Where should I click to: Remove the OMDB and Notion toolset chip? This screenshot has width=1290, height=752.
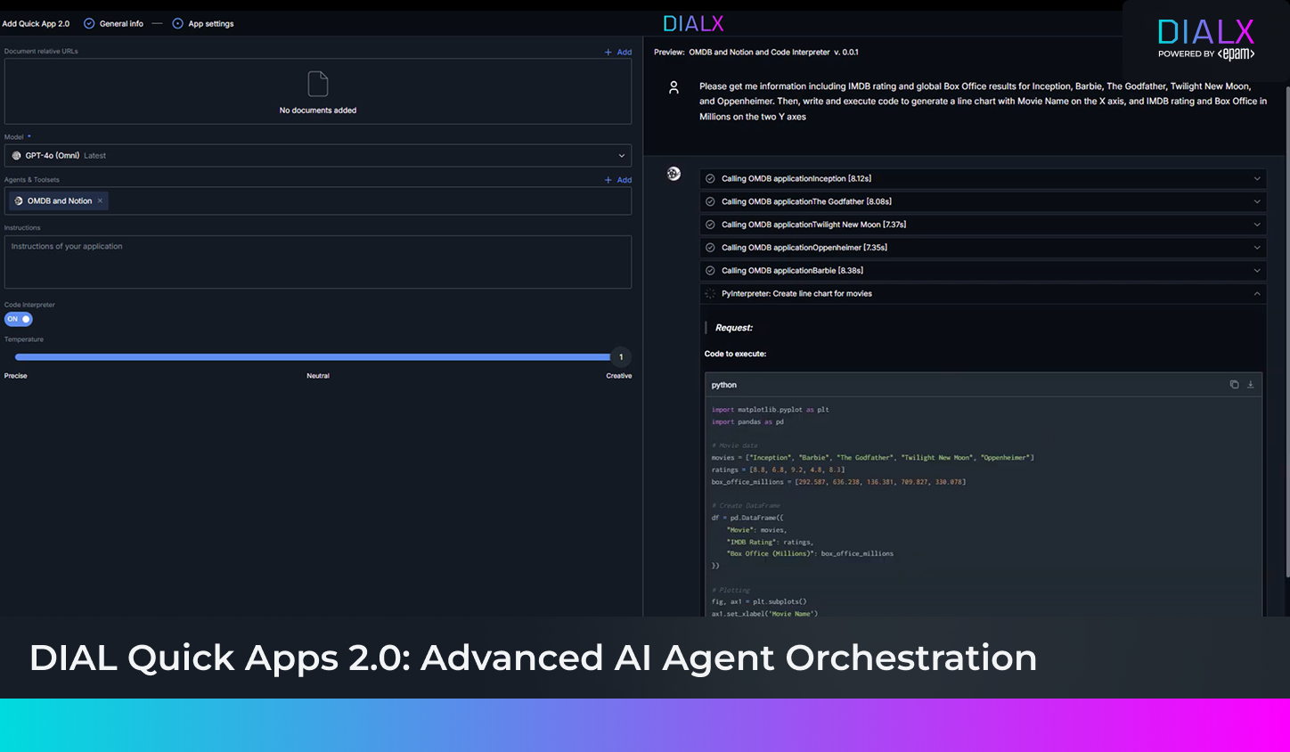(100, 201)
